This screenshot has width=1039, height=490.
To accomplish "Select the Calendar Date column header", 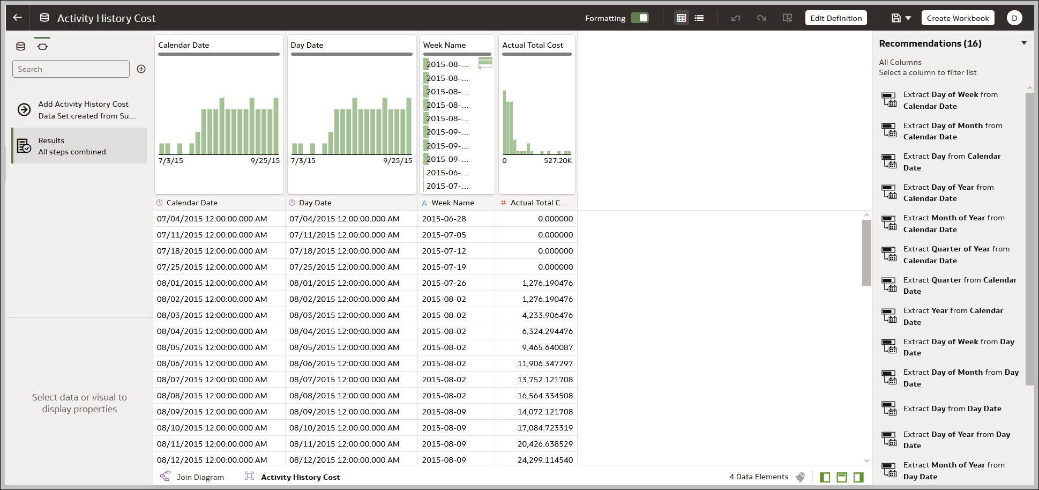I will coord(219,203).
